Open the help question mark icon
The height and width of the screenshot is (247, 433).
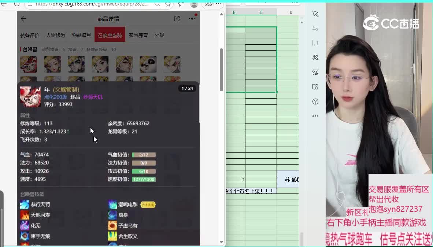click(x=315, y=102)
